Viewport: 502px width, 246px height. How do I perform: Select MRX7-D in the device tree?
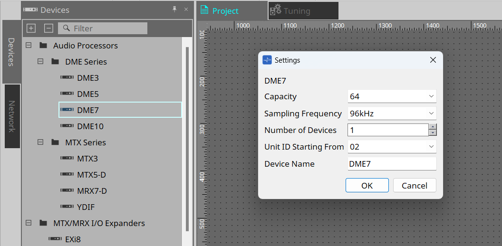pyautogui.click(x=92, y=190)
